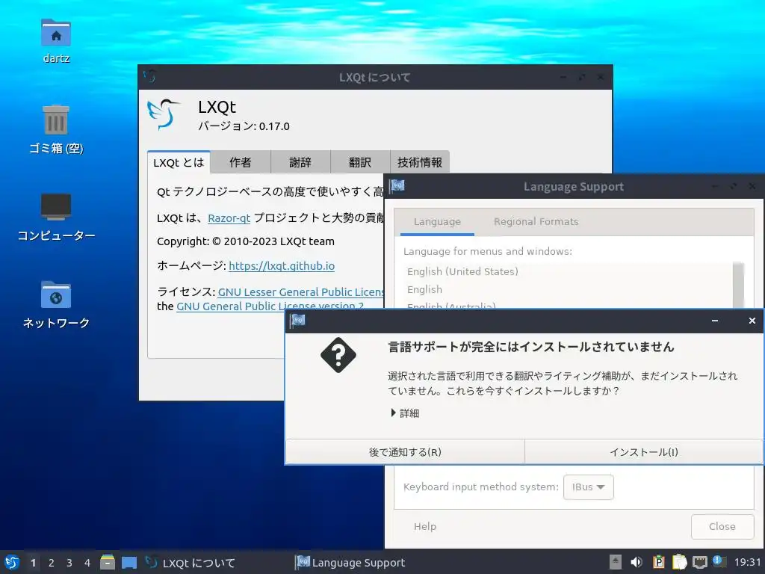Click the question mark icon in the dialog
The width and height of the screenshot is (765, 574).
click(x=338, y=355)
